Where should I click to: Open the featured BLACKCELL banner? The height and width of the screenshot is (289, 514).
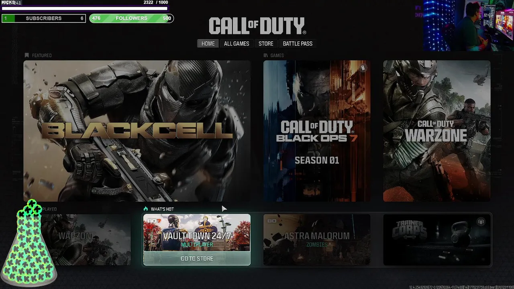point(137,131)
